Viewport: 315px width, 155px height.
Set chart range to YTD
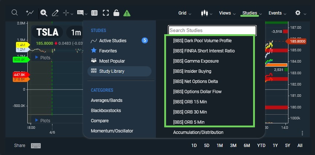coord(261,146)
